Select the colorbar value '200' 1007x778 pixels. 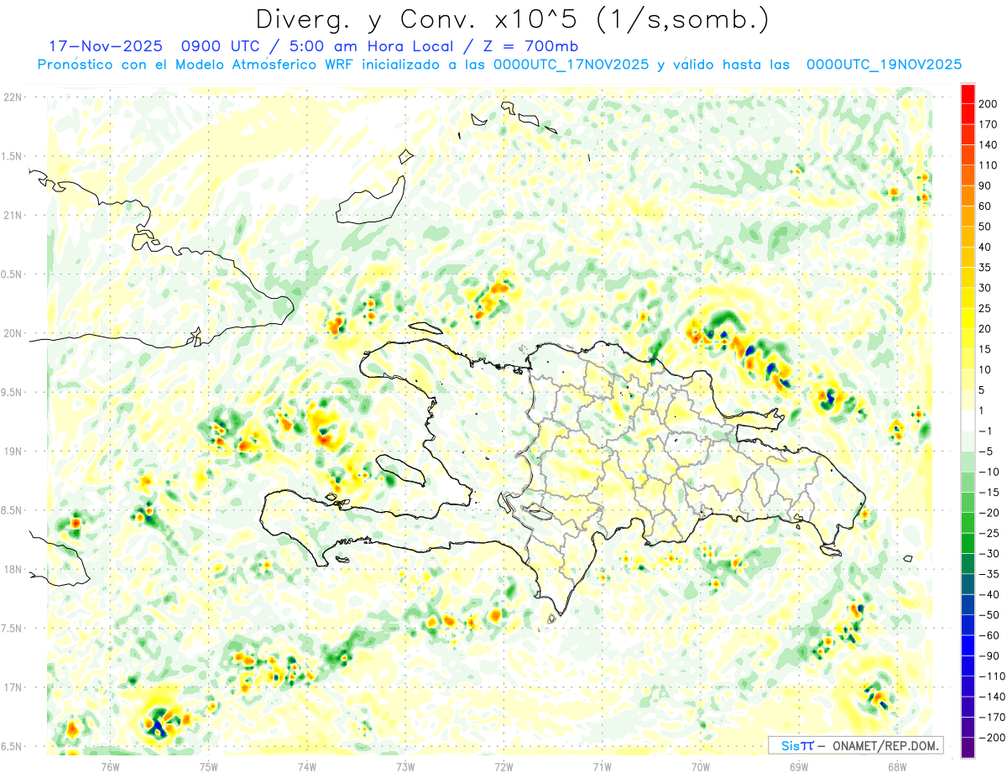pyautogui.click(x=989, y=104)
